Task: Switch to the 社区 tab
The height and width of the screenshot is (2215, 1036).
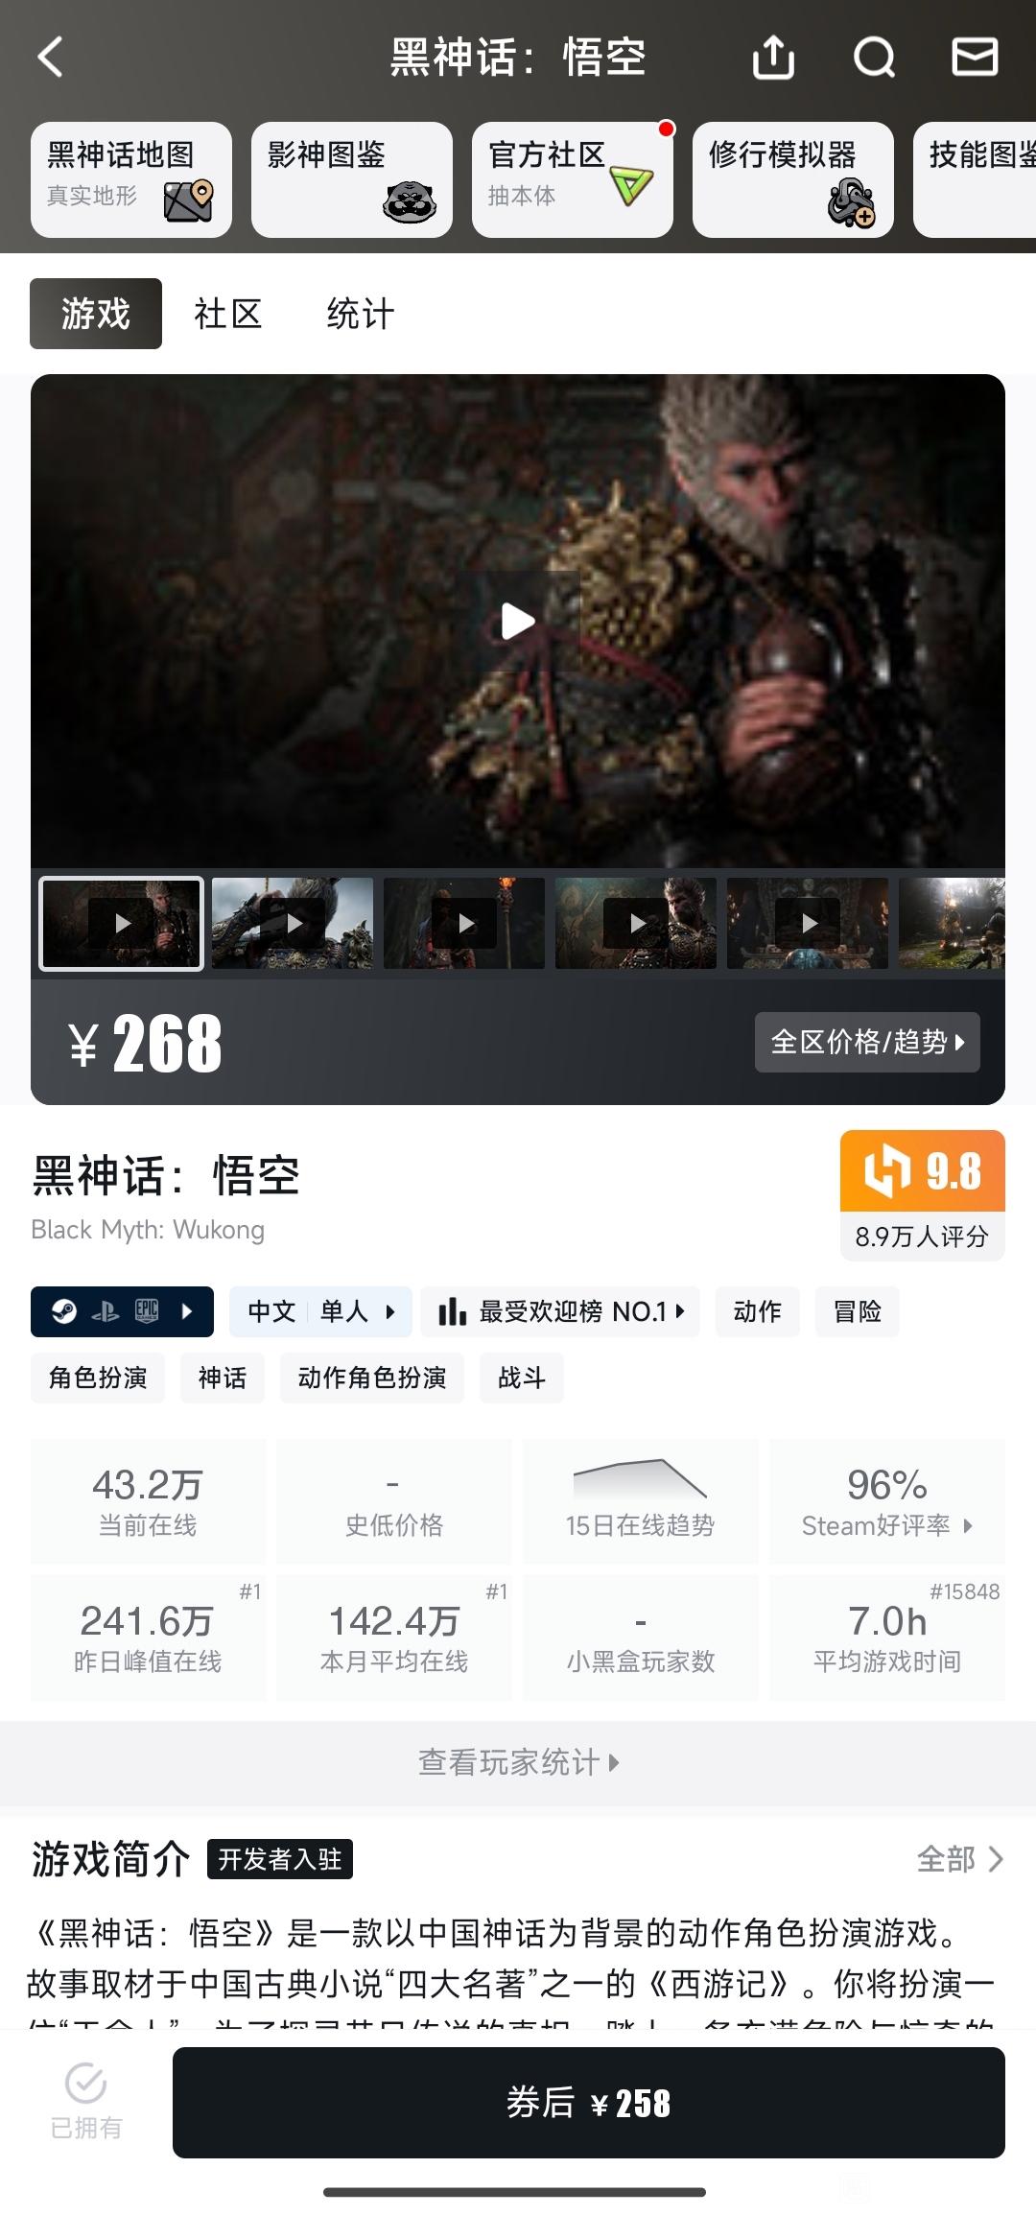Action: point(228,314)
